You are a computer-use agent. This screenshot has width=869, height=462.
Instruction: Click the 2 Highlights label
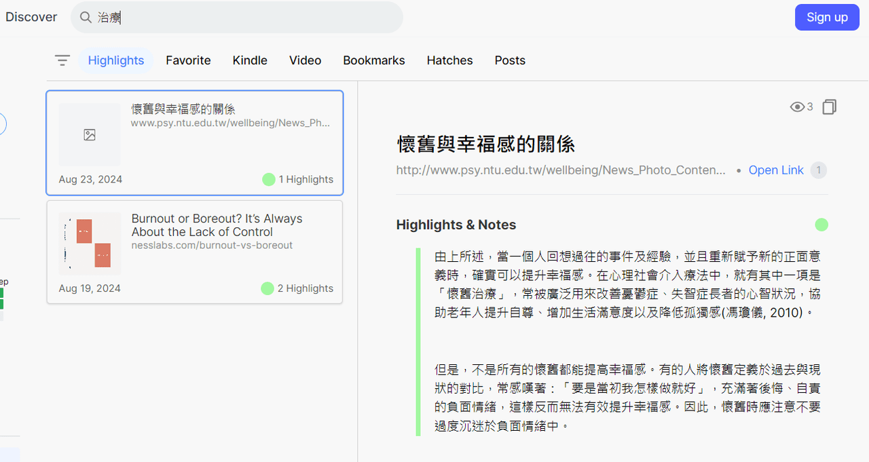click(306, 288)
